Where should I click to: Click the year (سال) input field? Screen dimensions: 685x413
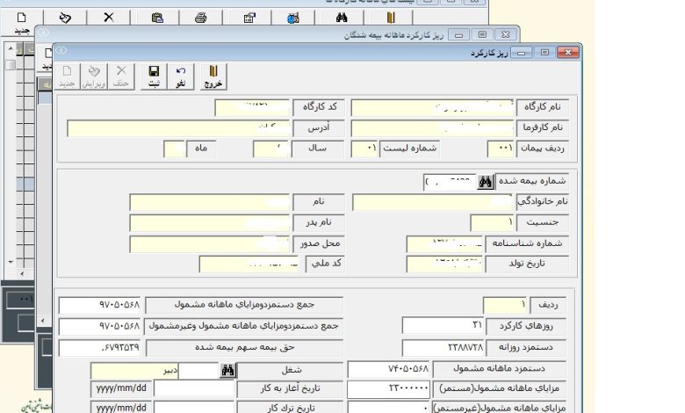pos(270,149)
